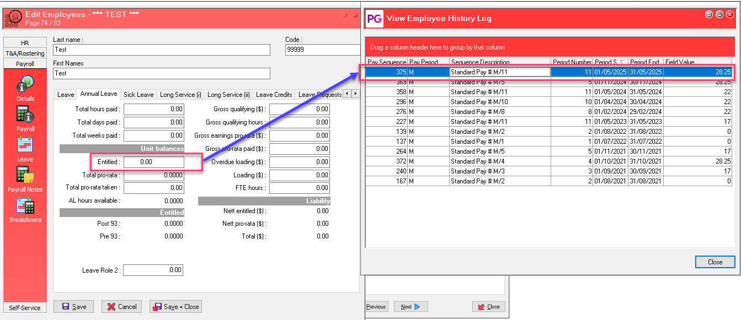Viewport: 741px width, 320px height.
Task: Click the group-by column header drop area
Action: pyautogui.click(x=550, y=47)
